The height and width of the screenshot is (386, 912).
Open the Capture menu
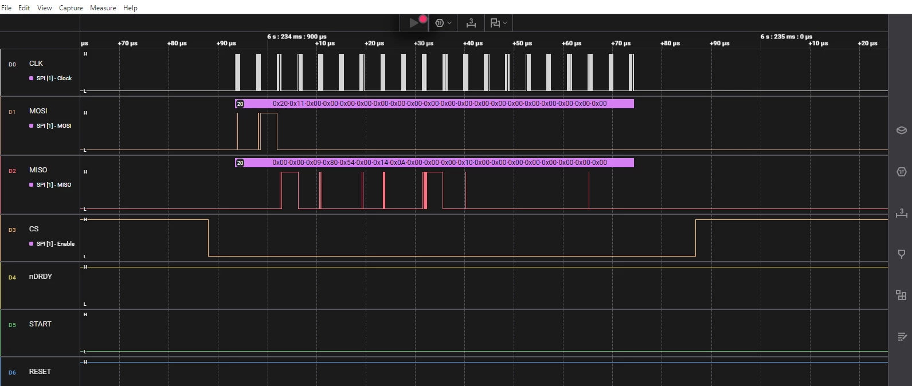click(x=71, y=8)
